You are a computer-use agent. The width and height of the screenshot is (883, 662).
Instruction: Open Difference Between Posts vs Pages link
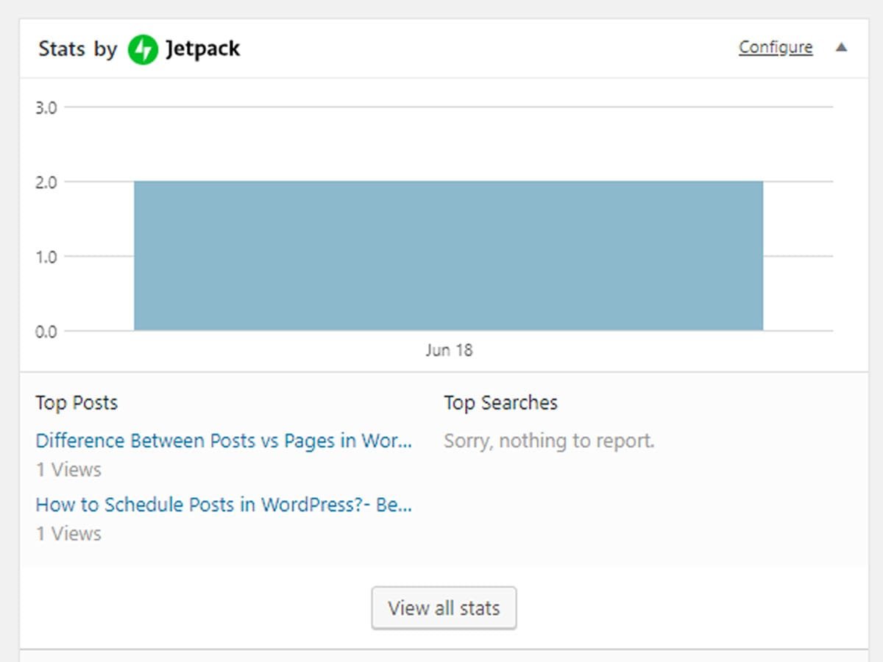(x=224, y=441)
